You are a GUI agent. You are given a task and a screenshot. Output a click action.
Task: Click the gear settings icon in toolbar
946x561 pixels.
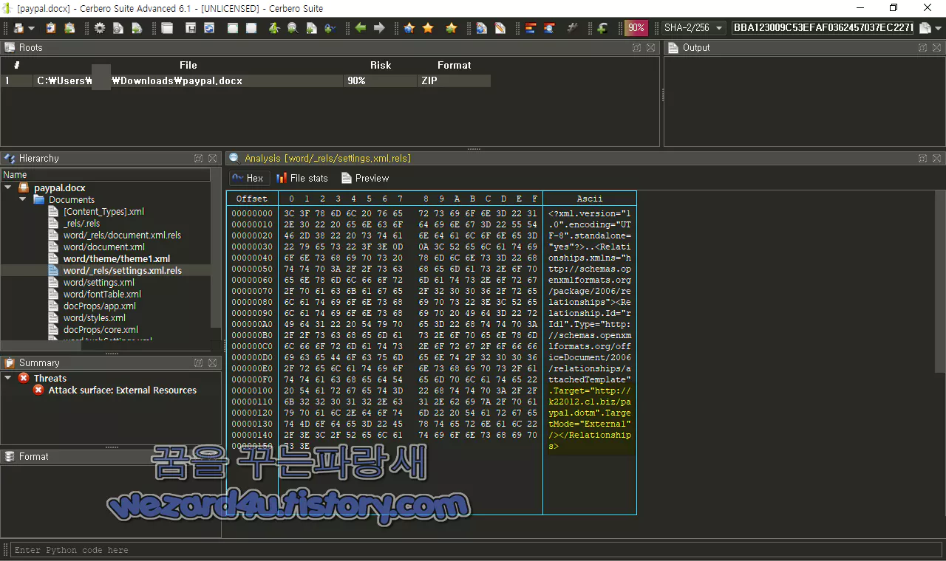point(100,28)
